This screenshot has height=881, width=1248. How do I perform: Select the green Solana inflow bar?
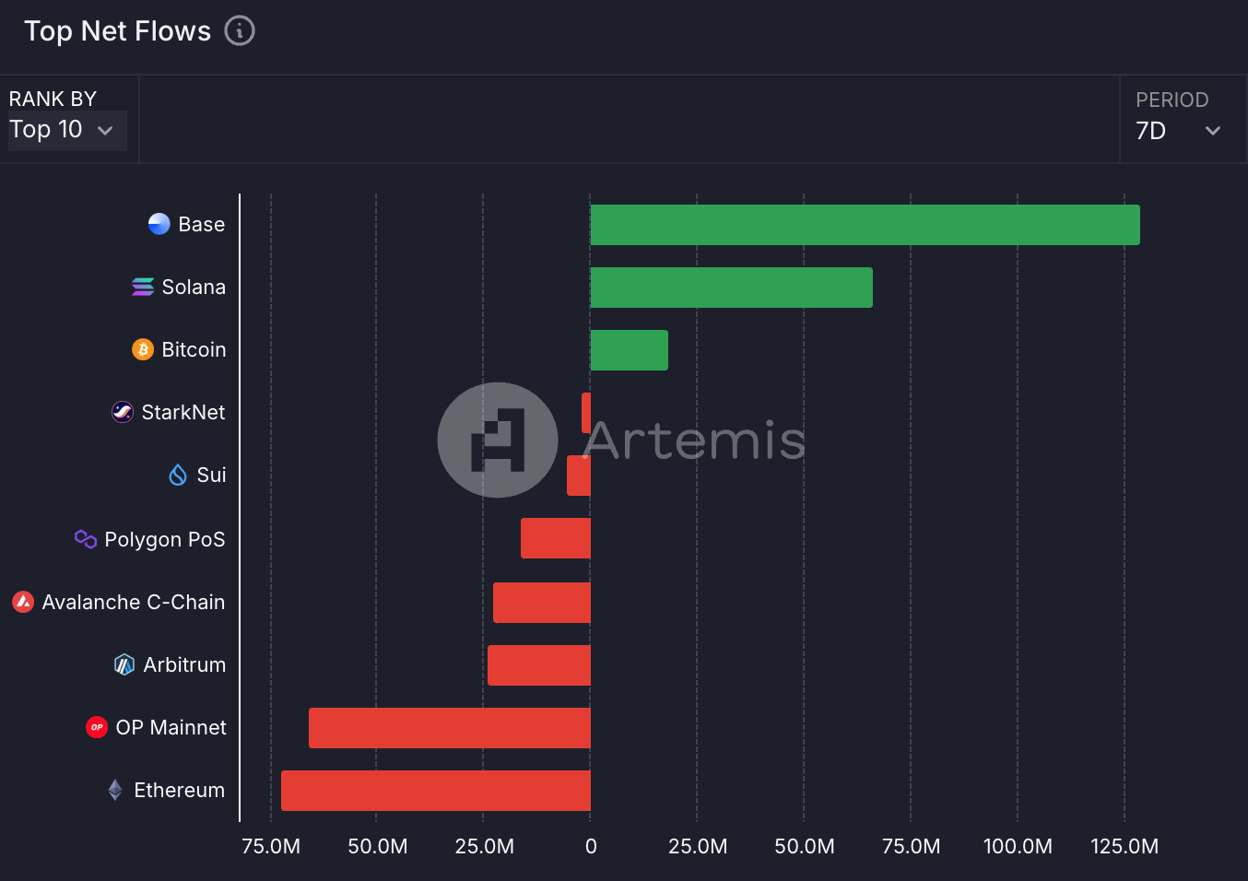732,288
